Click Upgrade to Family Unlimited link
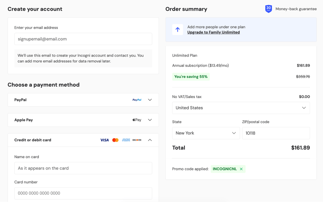 tap(214, 32)
